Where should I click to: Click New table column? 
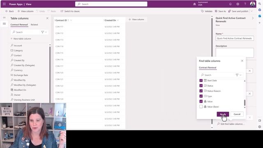[x=21, y=39]
